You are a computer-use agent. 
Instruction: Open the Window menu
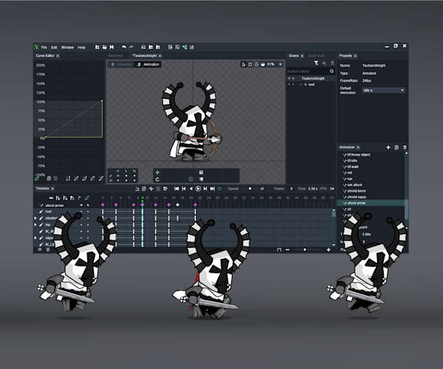pos(67,48)
